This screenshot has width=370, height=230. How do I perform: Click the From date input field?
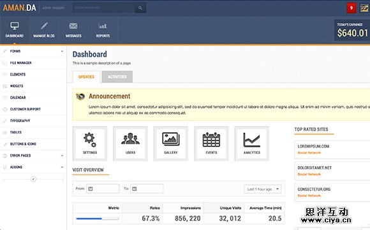click(103, 188)
